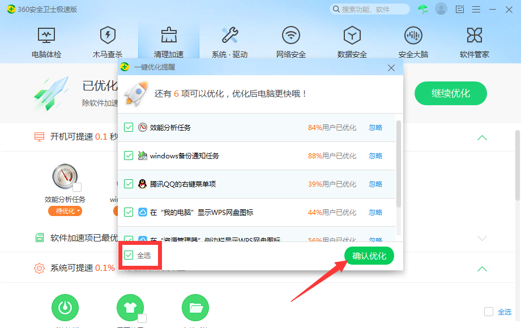The width and height of the screenshot is (521, 328).
Task: Collapse the 系统可提速 section
Action: (x=482, y=269)
